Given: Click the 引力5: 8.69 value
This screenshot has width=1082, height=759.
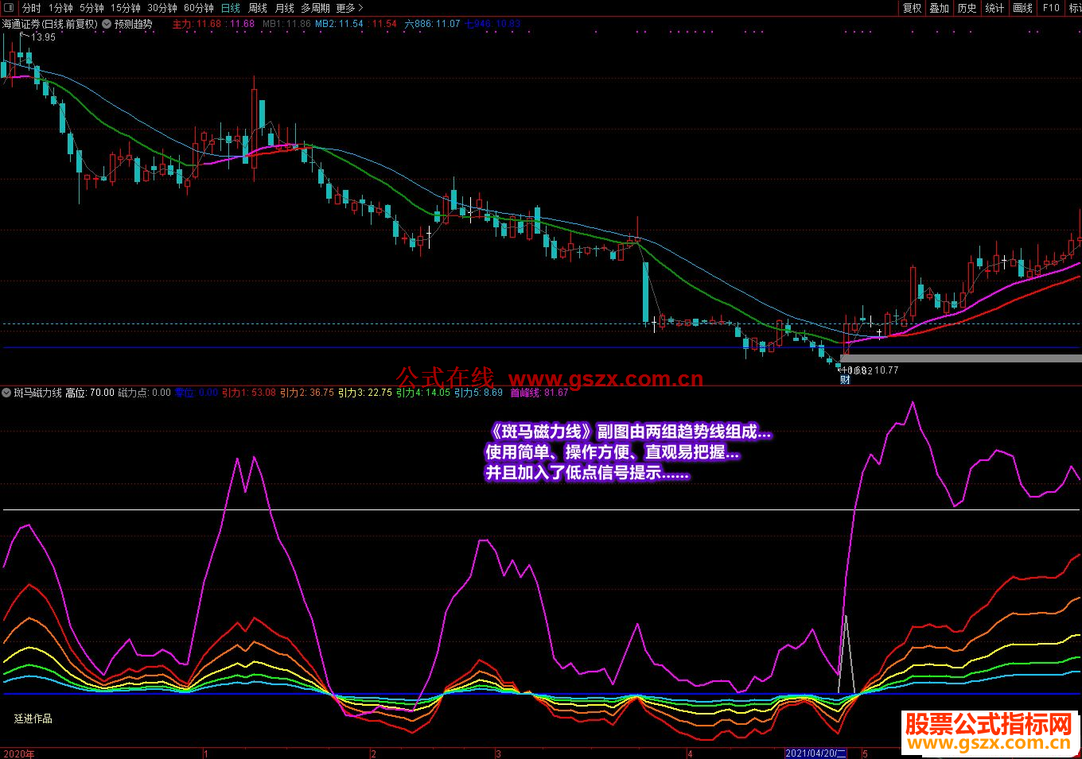Looking at the screenshot, I should coord(479,393).
